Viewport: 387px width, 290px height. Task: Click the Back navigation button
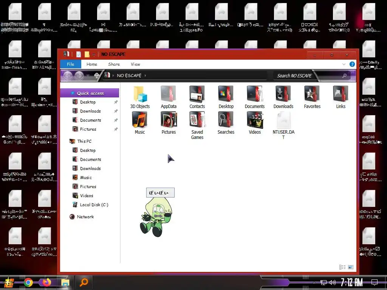[68, 76]
